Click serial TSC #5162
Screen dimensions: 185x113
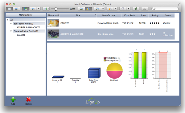pyautogui.click(x=128, y=23)
